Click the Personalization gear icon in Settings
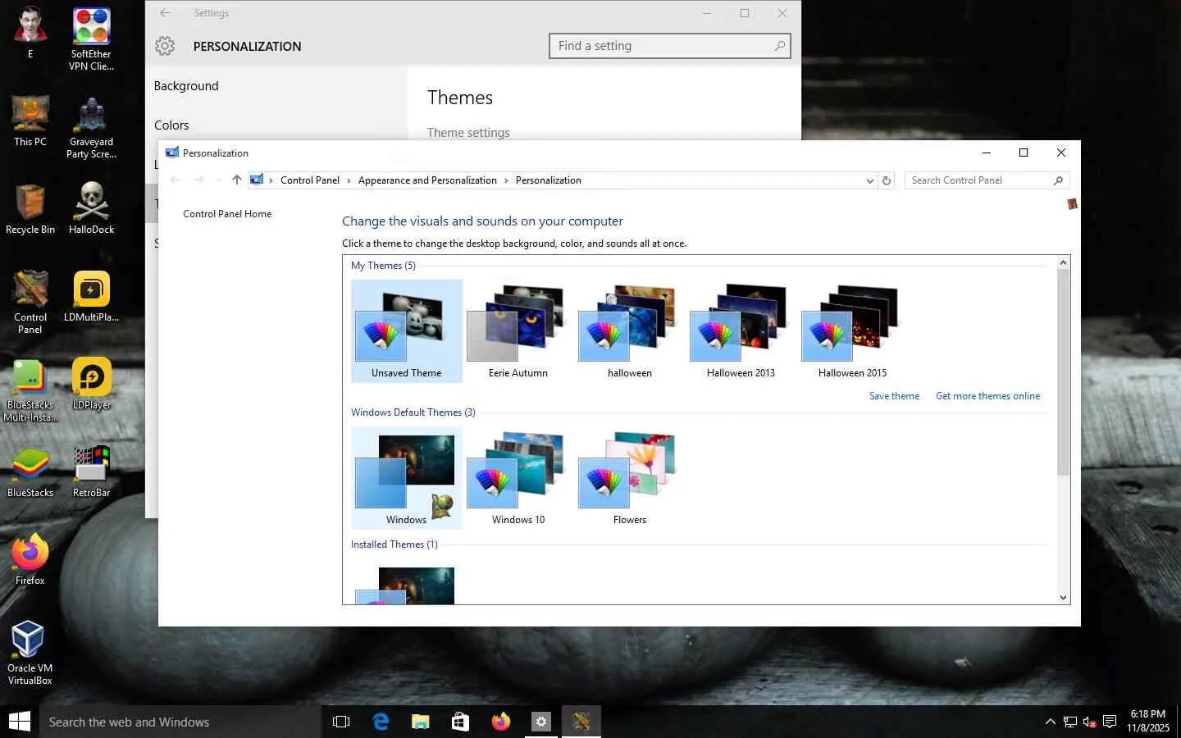1181x738 pixels. [x=165, y=46]
